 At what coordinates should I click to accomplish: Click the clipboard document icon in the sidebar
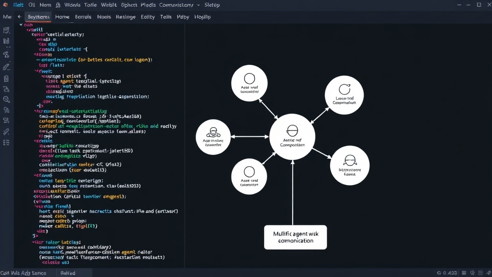point(6,78)
